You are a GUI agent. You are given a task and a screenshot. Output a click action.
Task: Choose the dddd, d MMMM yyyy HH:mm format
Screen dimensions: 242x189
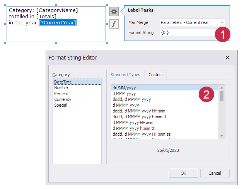165,111
